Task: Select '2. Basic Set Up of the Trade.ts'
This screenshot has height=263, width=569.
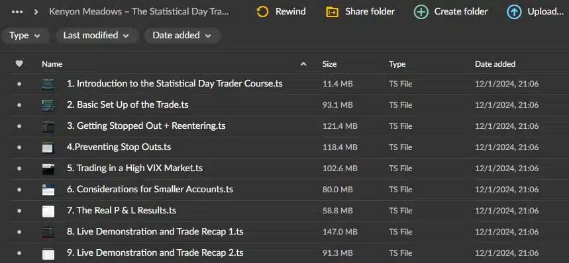Action: [x=127, y=105]
